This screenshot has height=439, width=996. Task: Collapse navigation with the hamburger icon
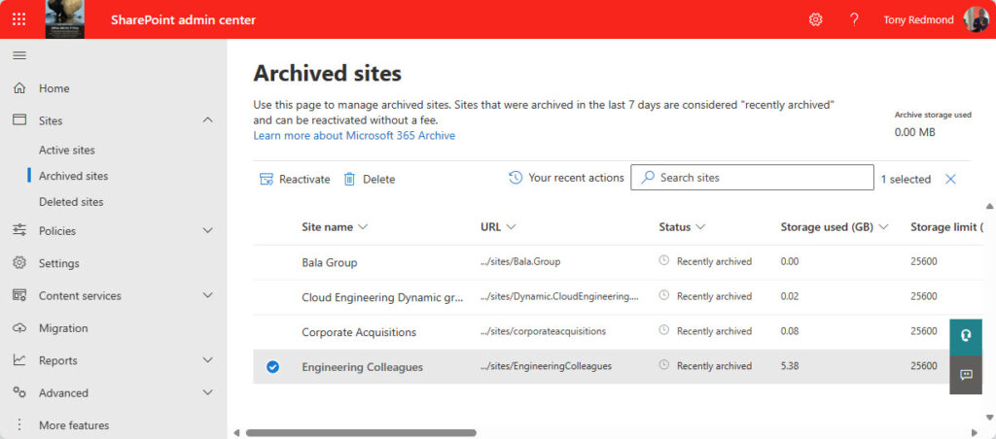[x=19, y=55]
